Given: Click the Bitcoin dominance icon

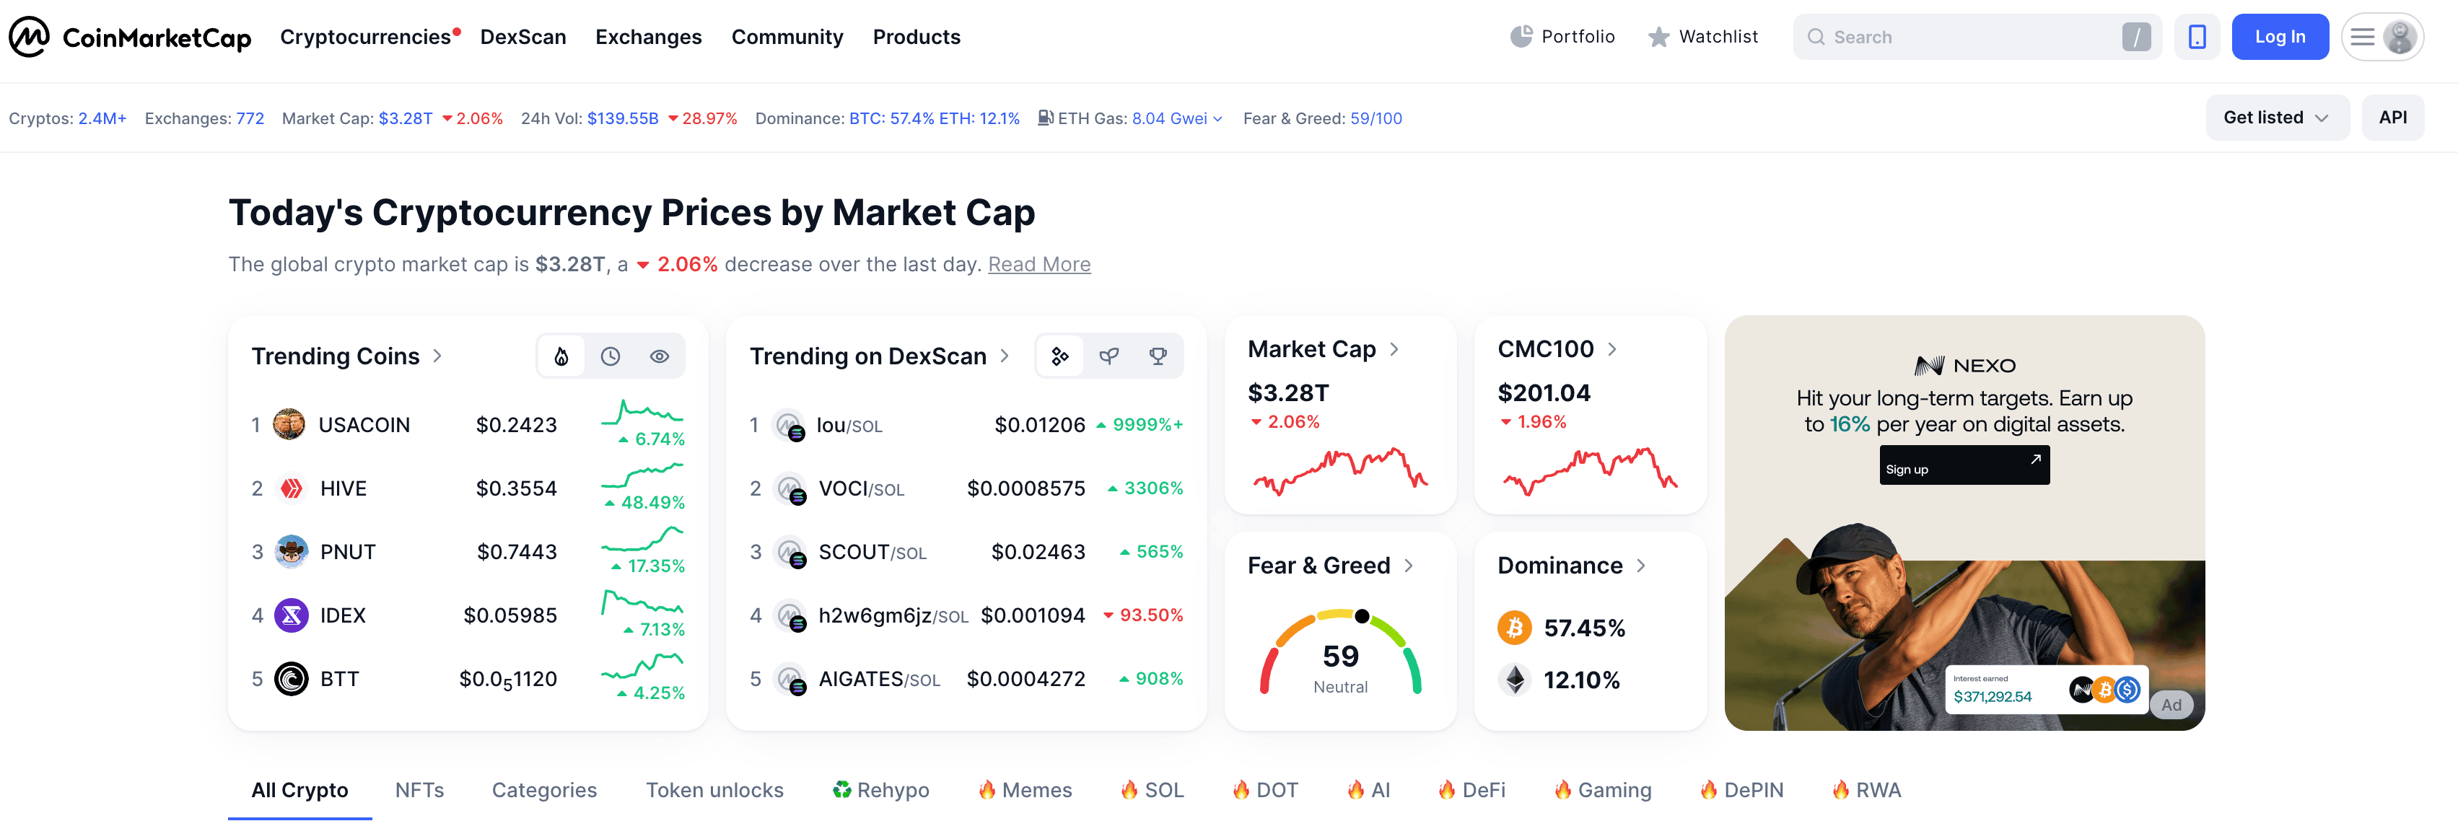Looking at the screenshot, I should [1514, 628].
